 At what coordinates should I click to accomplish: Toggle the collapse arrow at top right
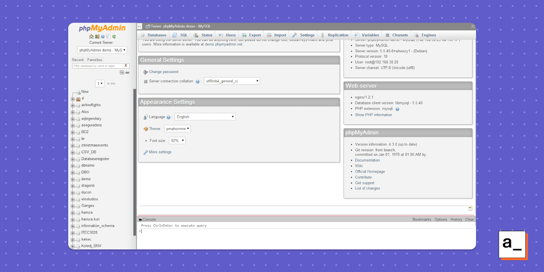click(x=473, y=26)
